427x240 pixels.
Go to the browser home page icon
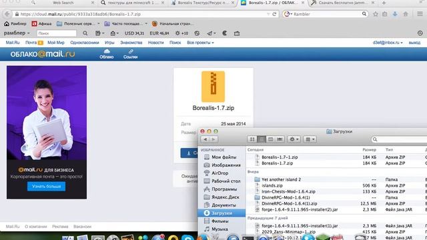pos(406,14)
